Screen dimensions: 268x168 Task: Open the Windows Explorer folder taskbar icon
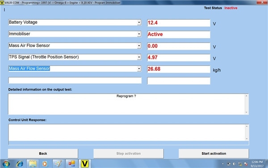pos(33,164)
